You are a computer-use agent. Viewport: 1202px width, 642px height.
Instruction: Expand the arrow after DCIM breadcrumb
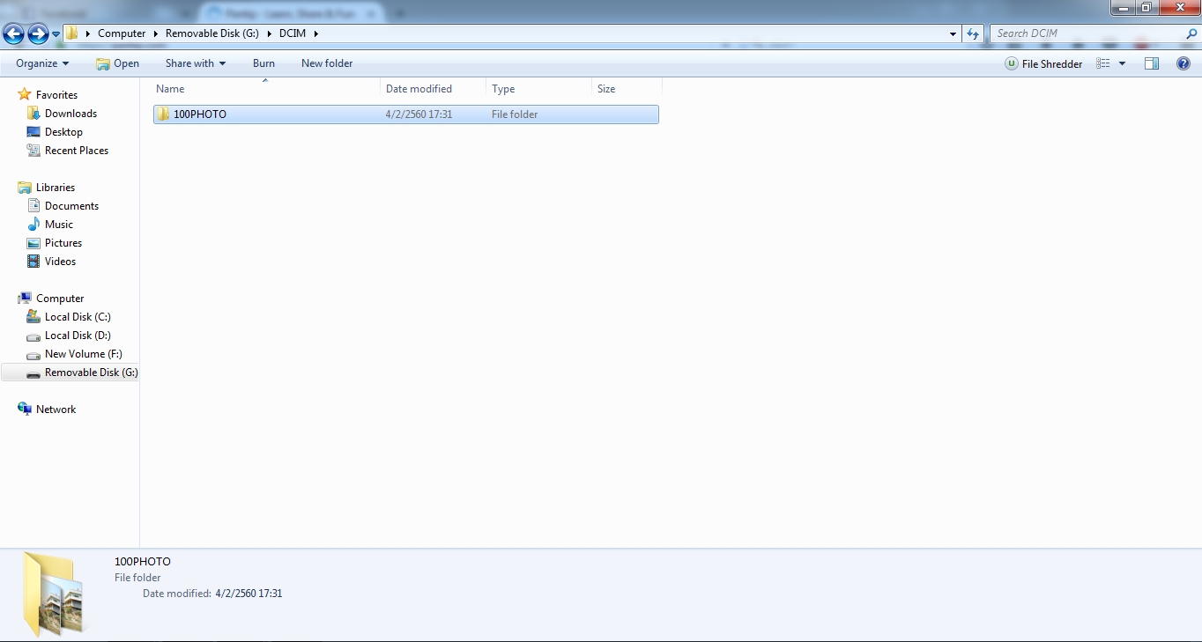click(x=315, y=33)
